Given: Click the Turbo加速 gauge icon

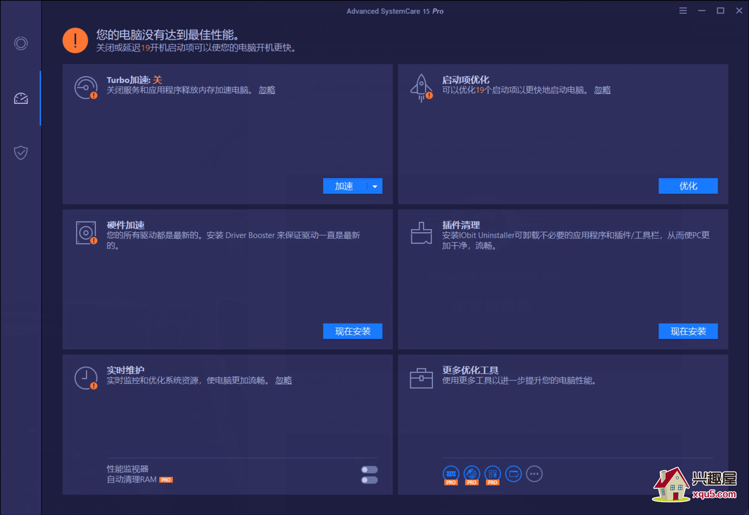Looking at the screenshot, I should (86, 88).
